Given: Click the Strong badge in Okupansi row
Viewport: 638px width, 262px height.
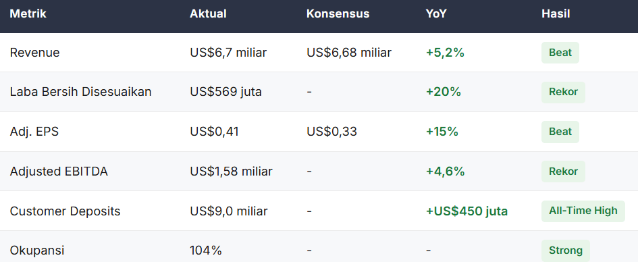Looking at the screenshot, I should (566, 251).
